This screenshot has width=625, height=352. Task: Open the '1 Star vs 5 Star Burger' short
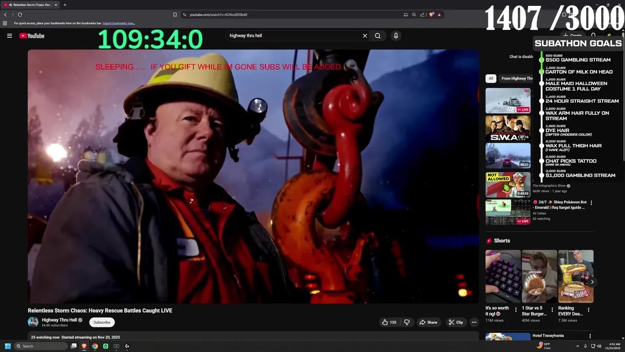coord(539,276)
